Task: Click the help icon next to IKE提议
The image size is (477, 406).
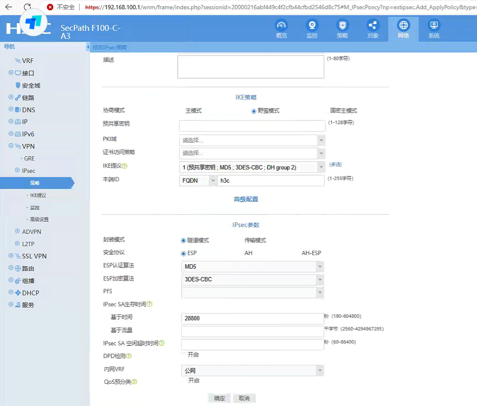Action: [x=125, y=166]
